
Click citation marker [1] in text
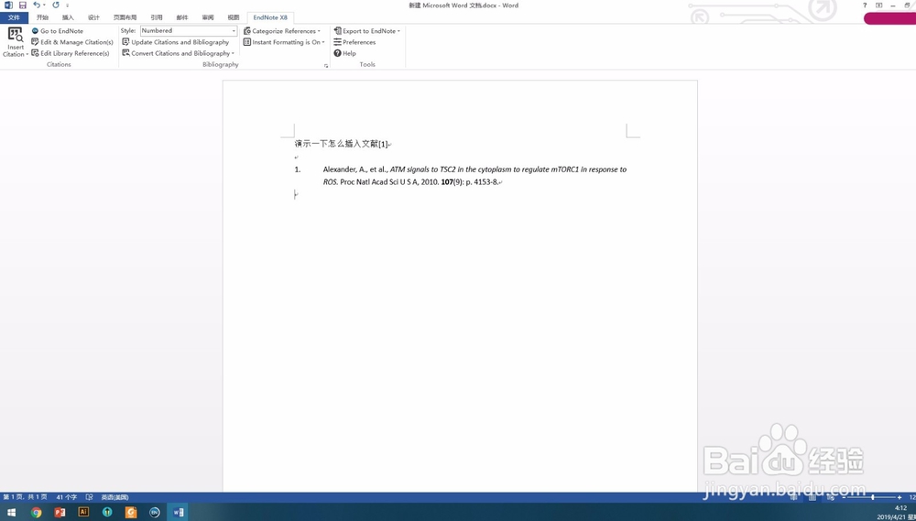point(383,144)
